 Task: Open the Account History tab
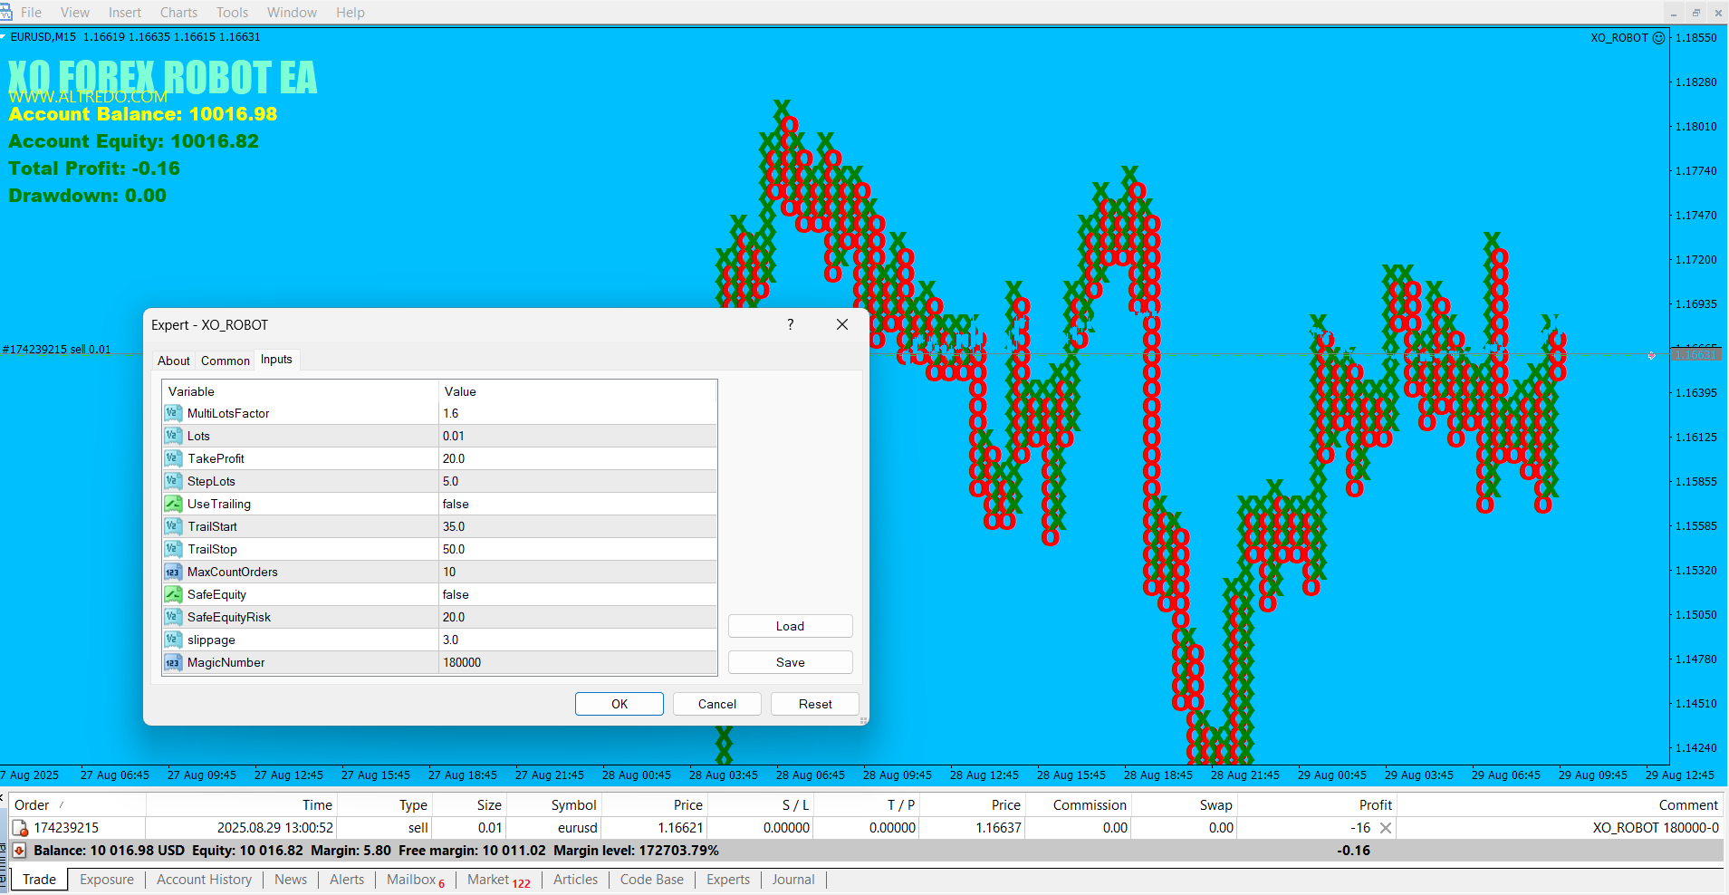click(x=204, y=880)
